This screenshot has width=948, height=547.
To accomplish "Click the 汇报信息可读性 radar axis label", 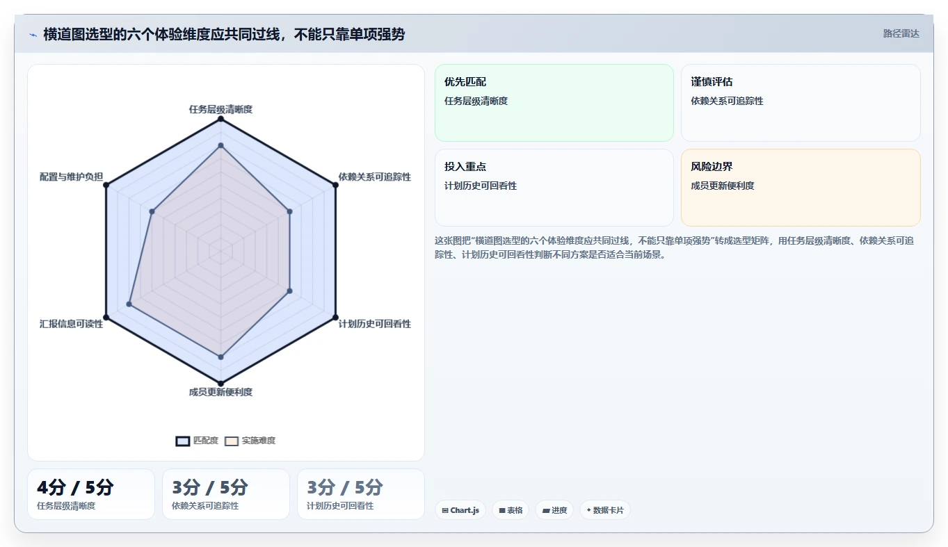I will click(71, 324).
